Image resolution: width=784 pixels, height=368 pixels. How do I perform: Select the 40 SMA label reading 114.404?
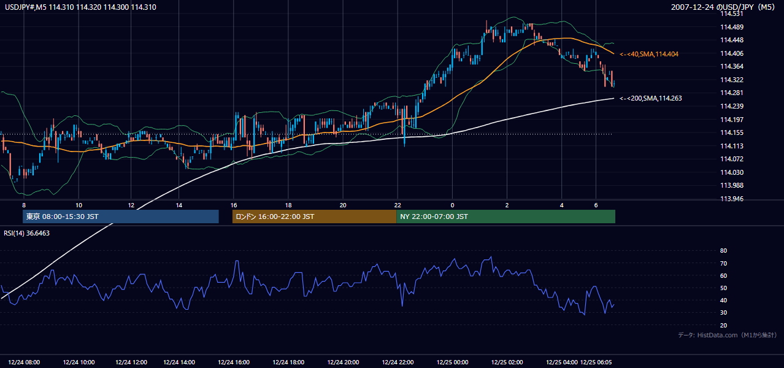point(649,55)
